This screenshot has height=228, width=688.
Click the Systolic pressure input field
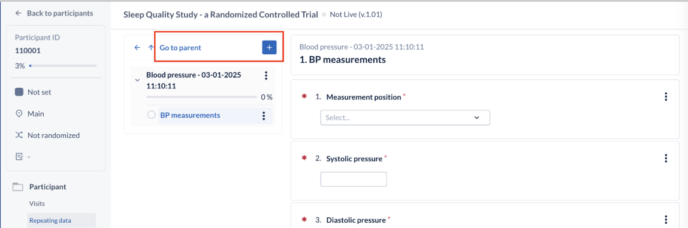coord(354,179)
